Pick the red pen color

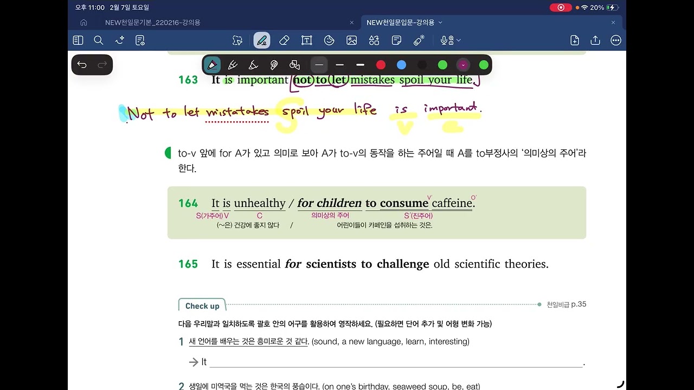click(x=381, y=65)
